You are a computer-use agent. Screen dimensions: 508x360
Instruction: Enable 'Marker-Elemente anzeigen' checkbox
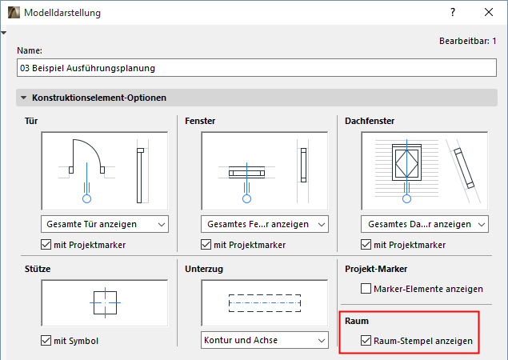coord(367,288)
